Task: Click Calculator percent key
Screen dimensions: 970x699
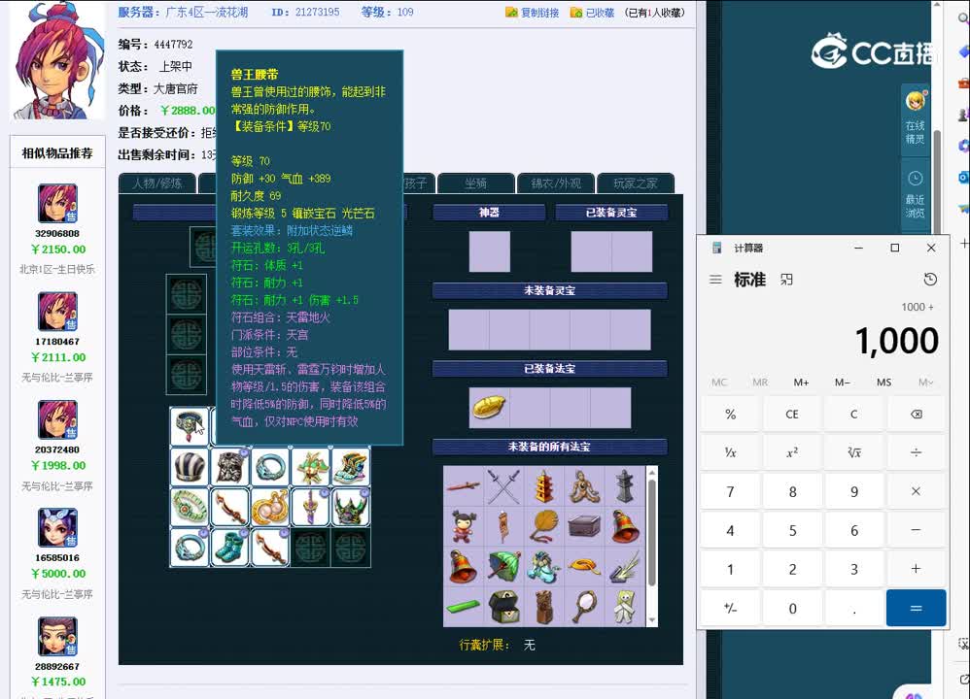Action: (x=730, y=415)
